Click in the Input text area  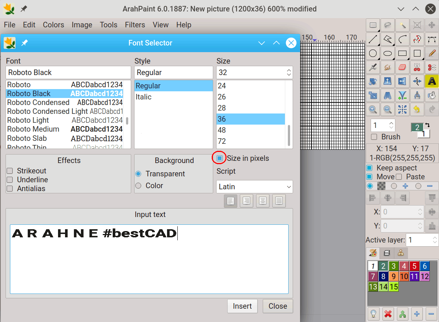click(x=149, y=259)
